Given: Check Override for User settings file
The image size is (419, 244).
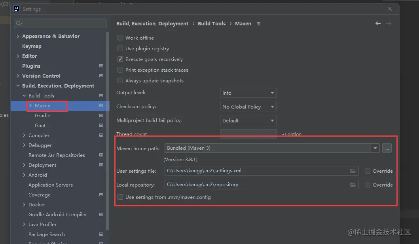Looking at the screenshot, I should coord(368,171).
